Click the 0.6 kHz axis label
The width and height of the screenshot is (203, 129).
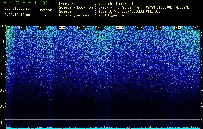coord(3,123)
